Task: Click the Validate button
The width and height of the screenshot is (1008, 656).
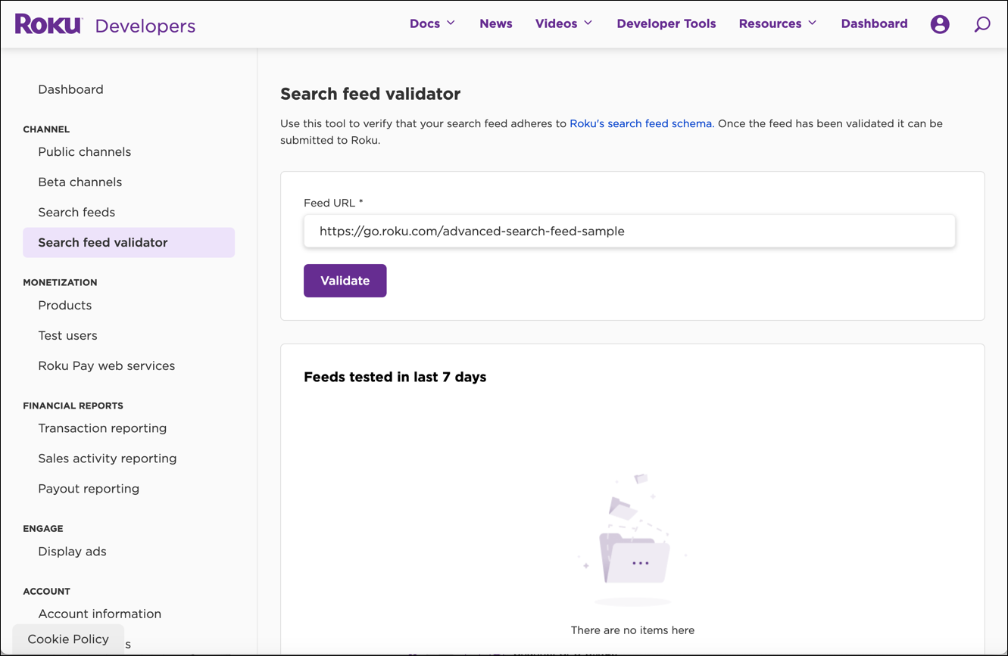Action: tap(345, 280)
